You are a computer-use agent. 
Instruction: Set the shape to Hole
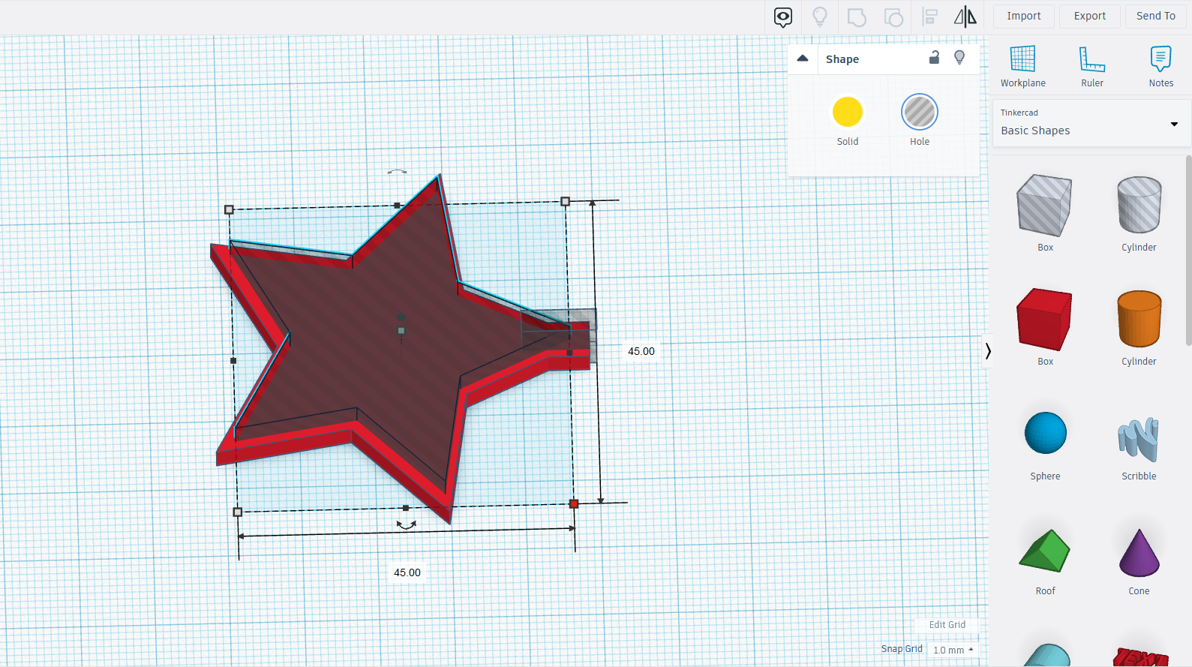pyautogui.click(x=920, y=112)
